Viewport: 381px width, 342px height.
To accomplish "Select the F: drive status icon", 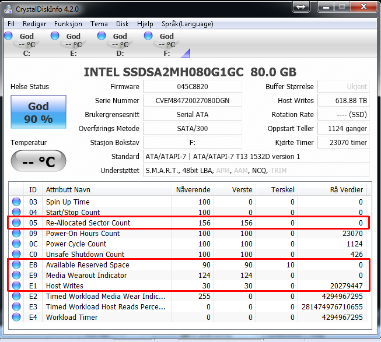I will [148, 36].
